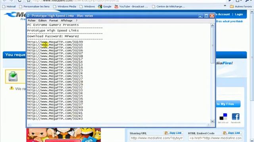This screenshot has width=254, height=142.
Task: Click the Copy Link button for Sharing URL
Action: 173,133
